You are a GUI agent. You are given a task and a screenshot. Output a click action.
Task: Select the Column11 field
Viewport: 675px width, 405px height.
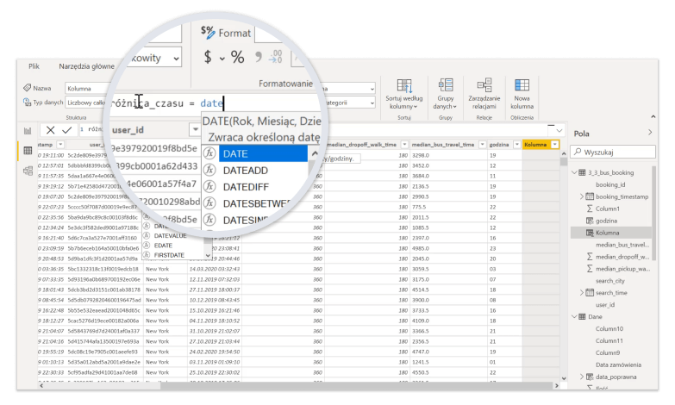pyautogui.click(x=609, y=341)
